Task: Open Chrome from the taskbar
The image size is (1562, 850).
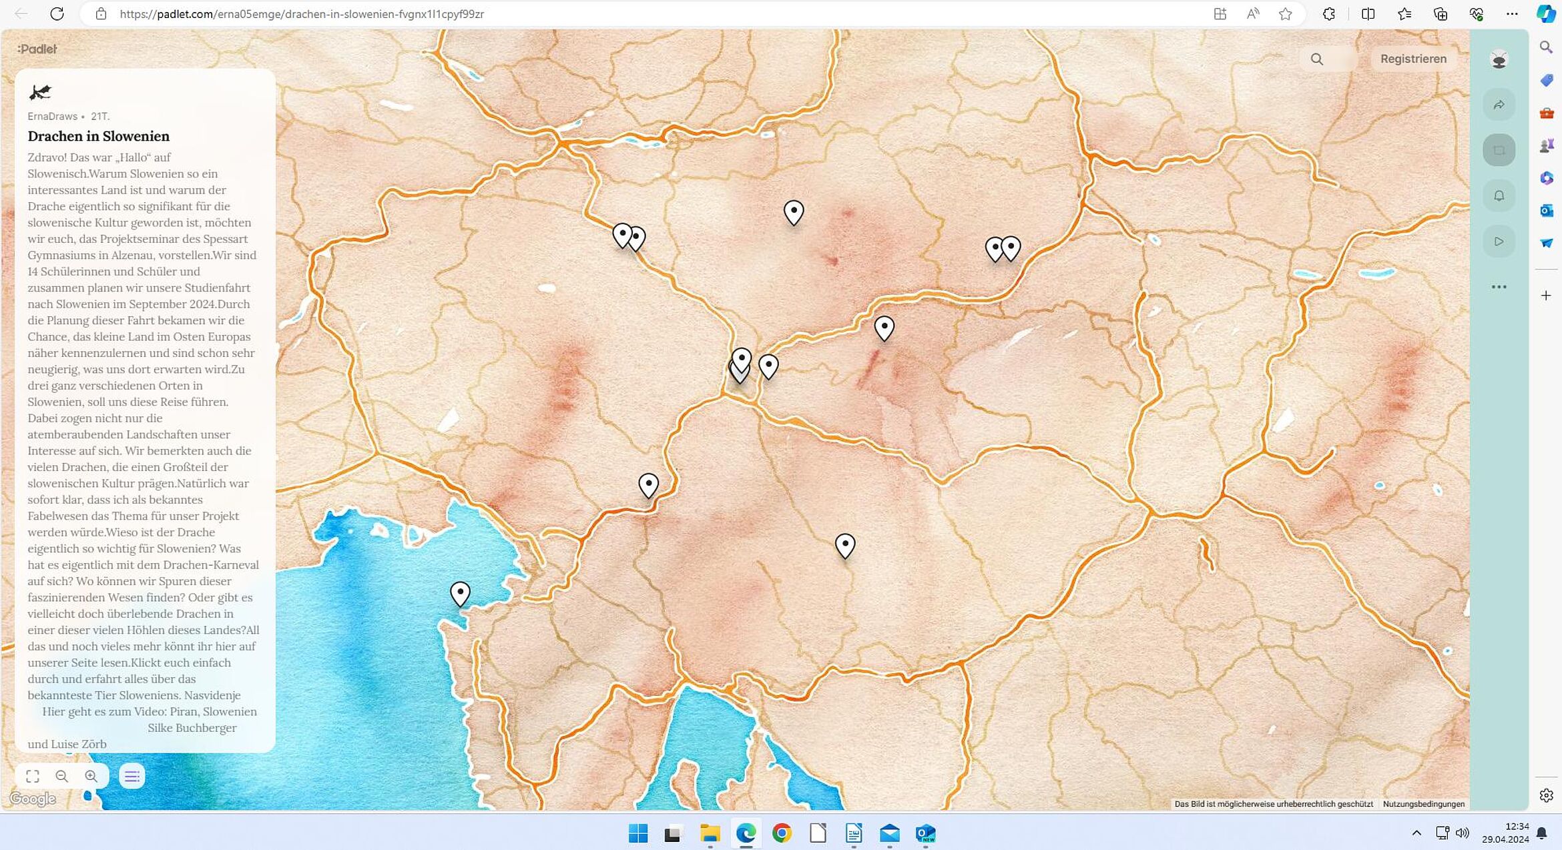Action: click(x=782, y=833)
